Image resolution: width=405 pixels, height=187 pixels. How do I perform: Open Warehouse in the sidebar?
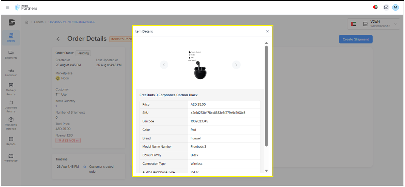click(x=11, y=158)
